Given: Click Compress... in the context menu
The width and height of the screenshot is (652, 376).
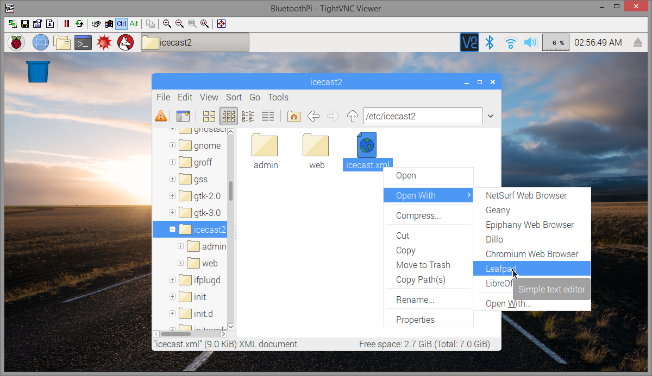Looking at the screenshot, I should 428,215.
